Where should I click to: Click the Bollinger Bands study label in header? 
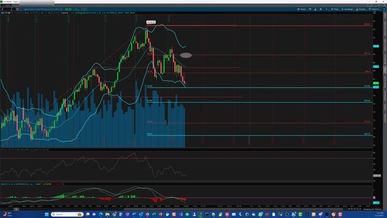105,13
